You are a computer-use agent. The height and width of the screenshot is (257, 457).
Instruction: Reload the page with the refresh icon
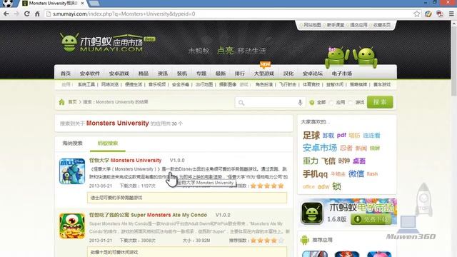click(x=27, y=14)
